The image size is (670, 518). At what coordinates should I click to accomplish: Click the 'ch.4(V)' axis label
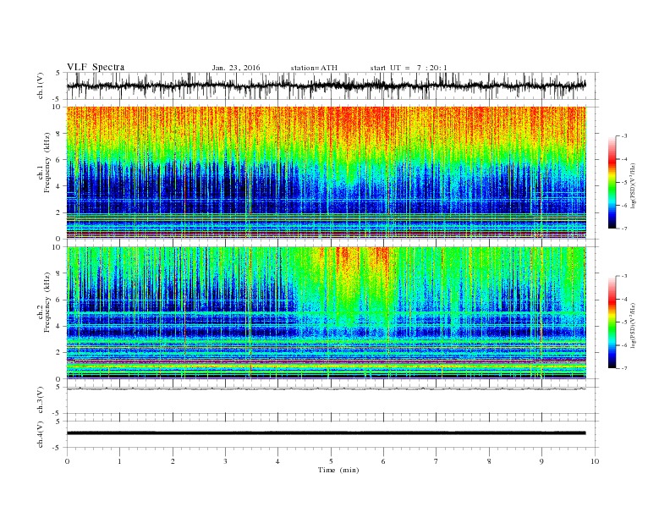(41, 434)
